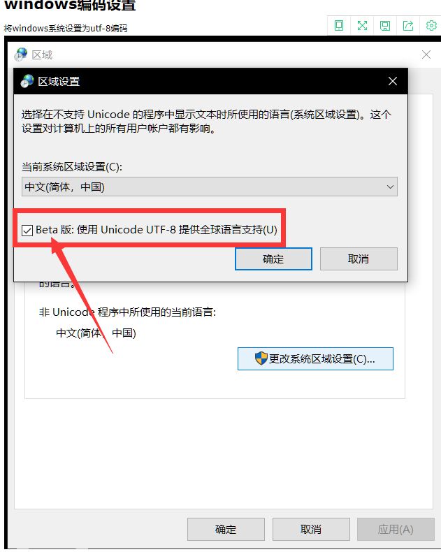Screen dimensions: 441x552
Task: Click the green tablet view icon
Action: tap(339, 26)
